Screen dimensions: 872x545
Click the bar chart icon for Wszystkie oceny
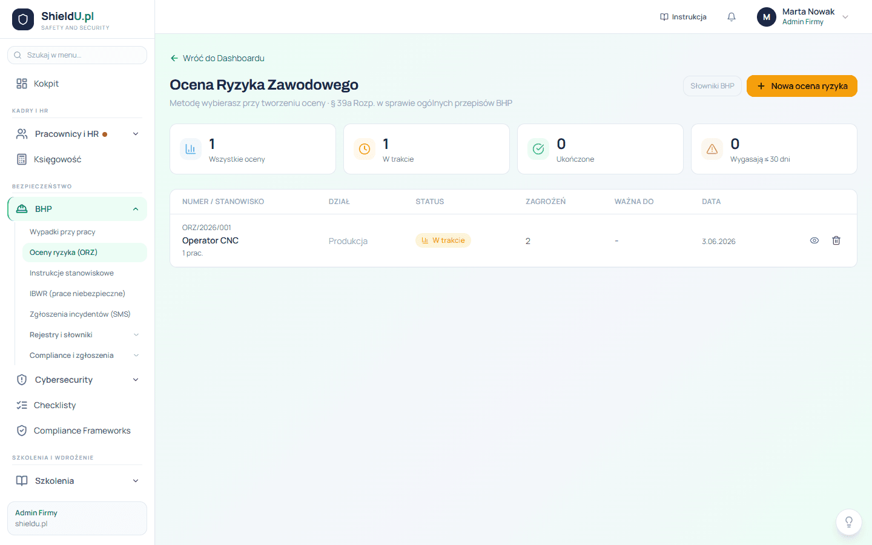(191, 149)
